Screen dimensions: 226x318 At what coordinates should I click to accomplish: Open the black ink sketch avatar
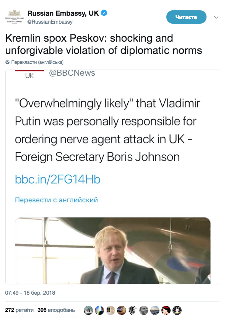pyautogui.click(x=133, y=310)
